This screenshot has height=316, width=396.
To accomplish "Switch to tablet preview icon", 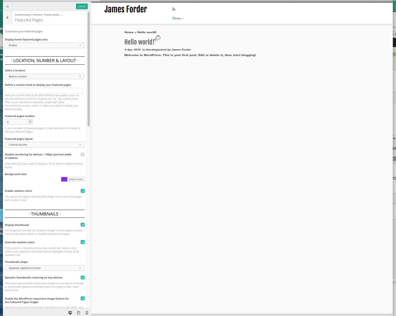I will [x=79, y=313].
